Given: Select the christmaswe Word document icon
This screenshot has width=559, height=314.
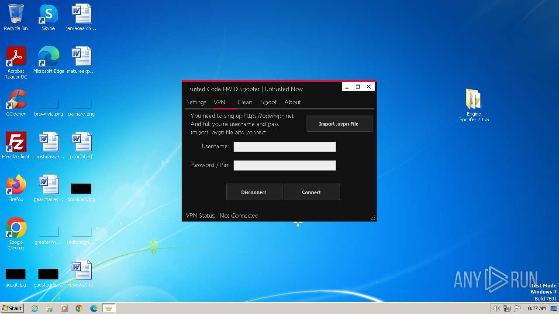Looking at the screenshot, I should [48, 146].
